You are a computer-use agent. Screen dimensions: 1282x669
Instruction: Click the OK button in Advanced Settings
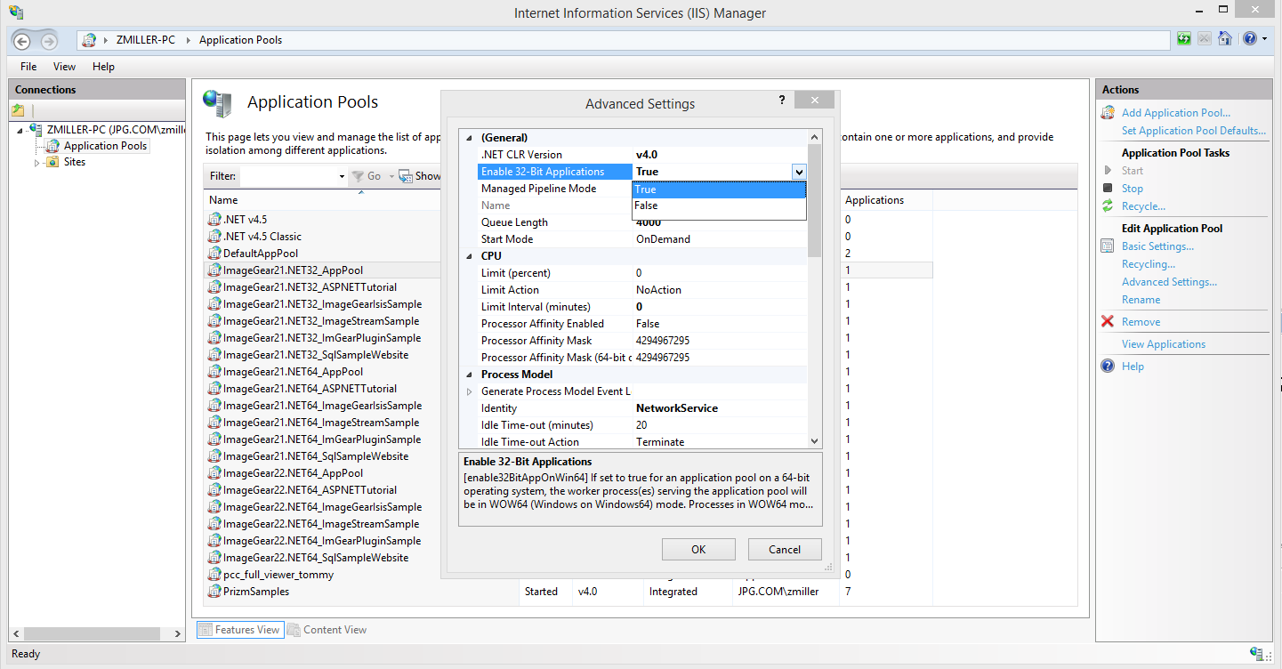tap(698, 549)
